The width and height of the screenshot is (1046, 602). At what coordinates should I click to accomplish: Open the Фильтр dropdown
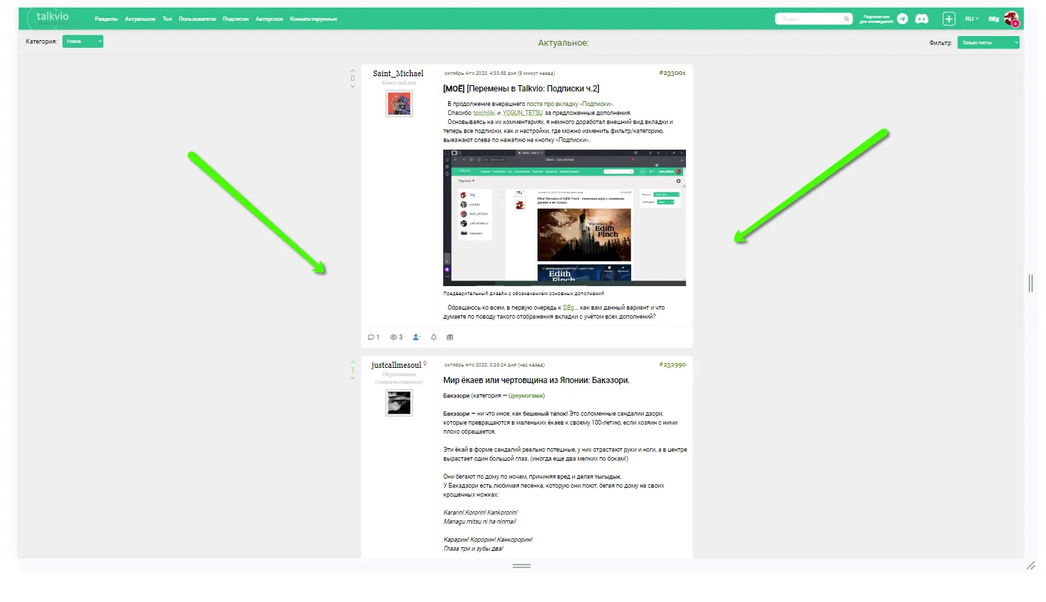(988, 42)
